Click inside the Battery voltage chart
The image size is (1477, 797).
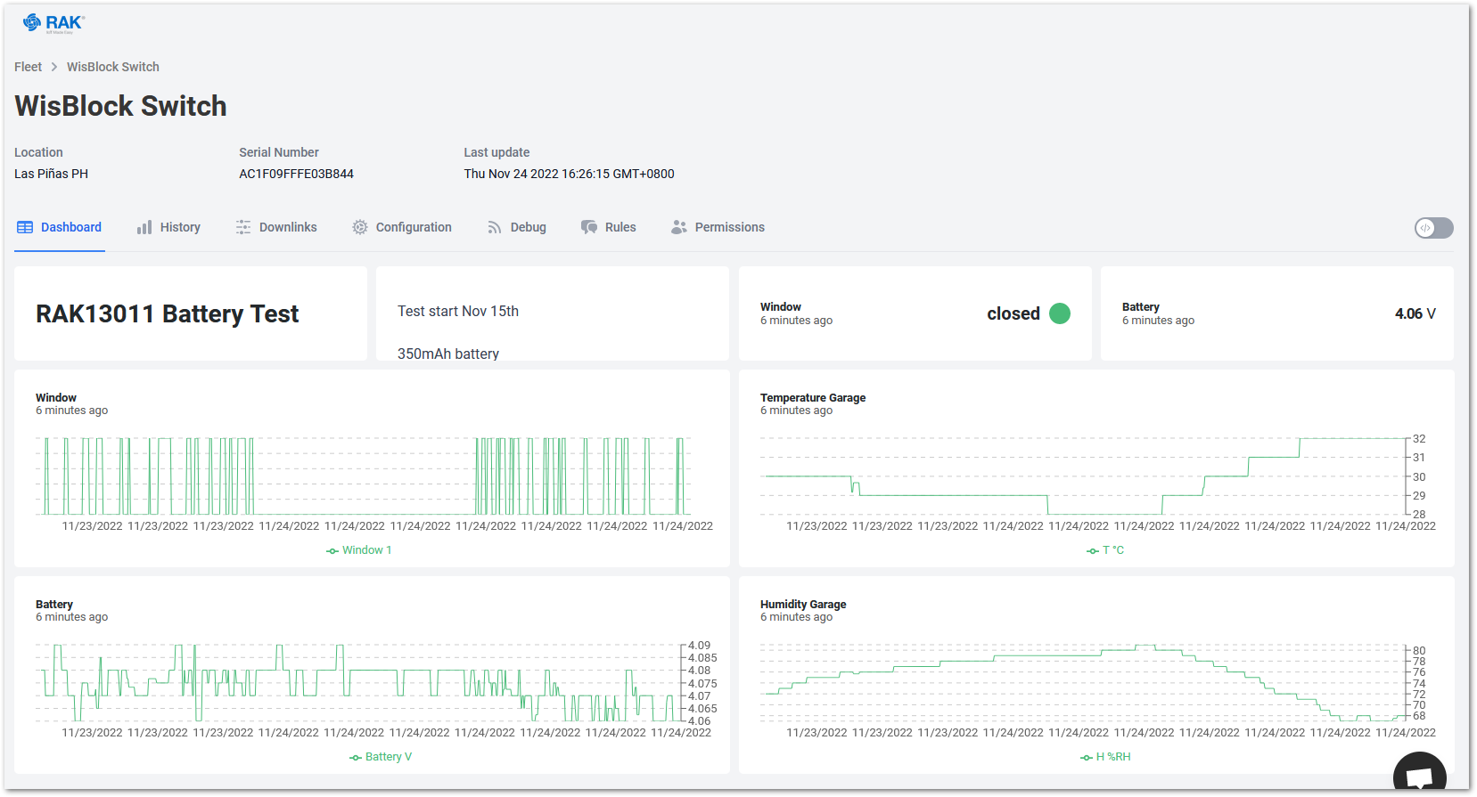[359, 683]
